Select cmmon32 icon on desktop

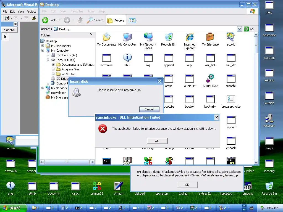tap(97, 188)
